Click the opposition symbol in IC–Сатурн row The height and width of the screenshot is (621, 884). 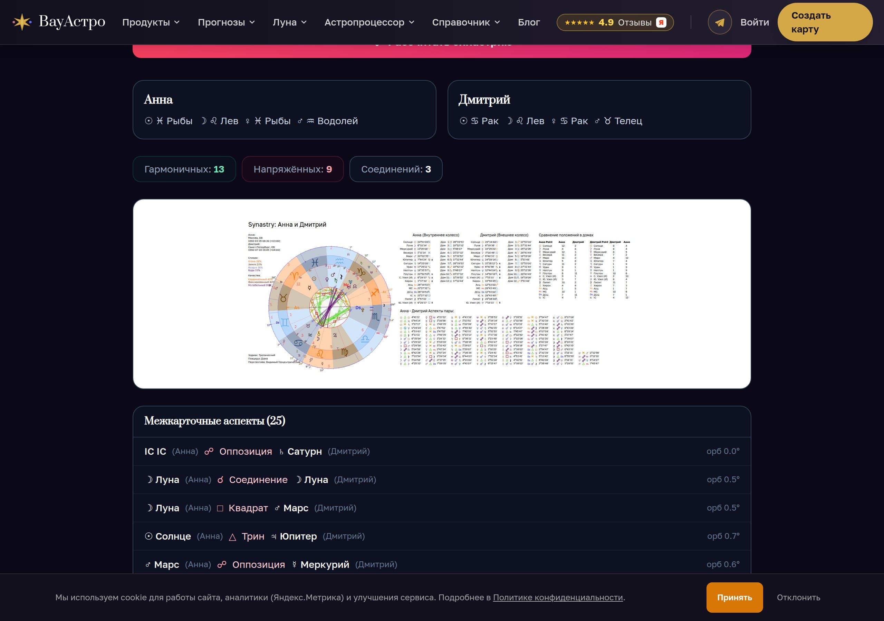(209, 451)
